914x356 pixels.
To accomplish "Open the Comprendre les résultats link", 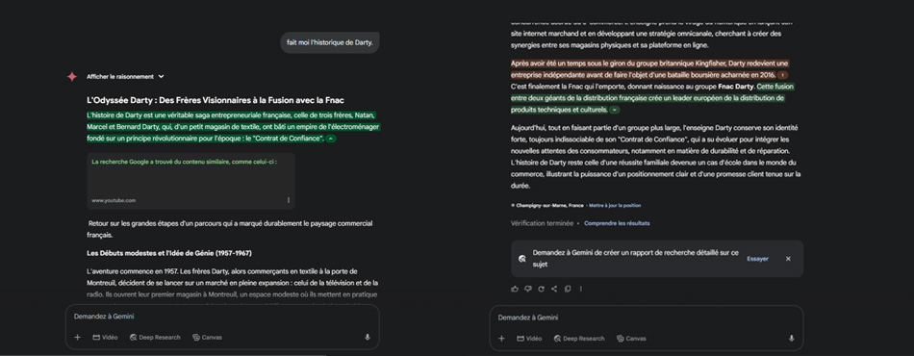I will [x=617, y=223].
